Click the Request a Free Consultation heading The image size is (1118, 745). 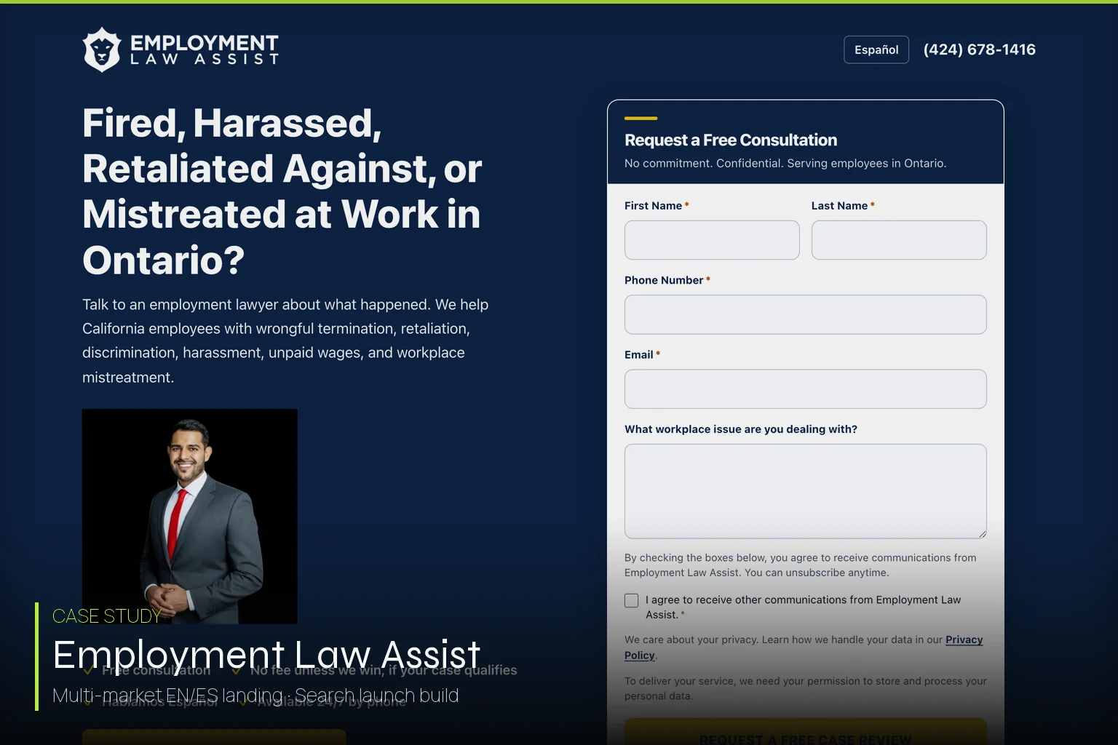[731, 140]
